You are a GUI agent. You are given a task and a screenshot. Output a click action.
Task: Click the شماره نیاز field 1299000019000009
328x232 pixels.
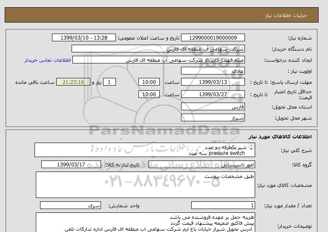coord(213,37)
